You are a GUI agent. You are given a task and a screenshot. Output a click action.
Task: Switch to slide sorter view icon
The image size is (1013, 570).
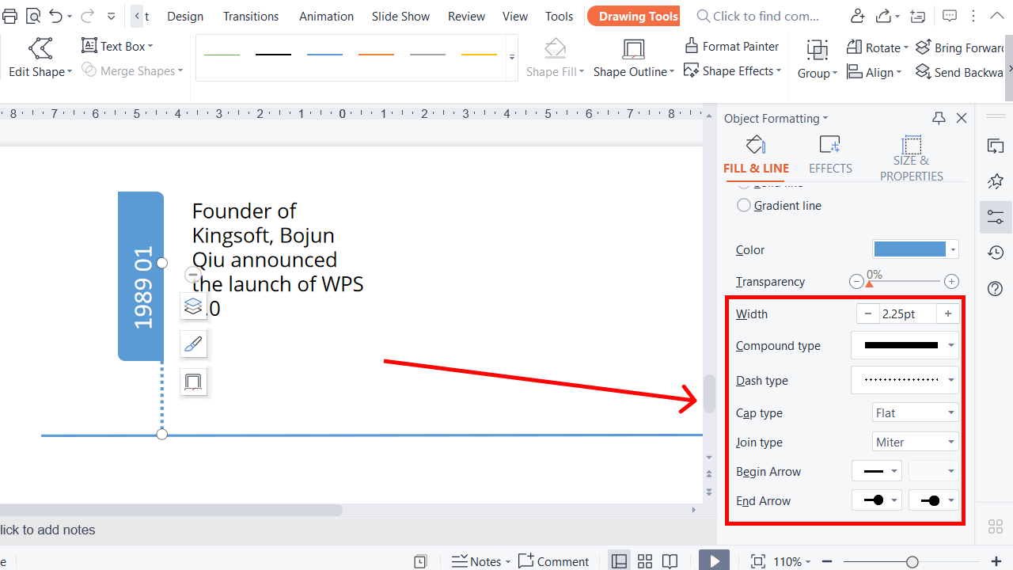tap(645, 561)
